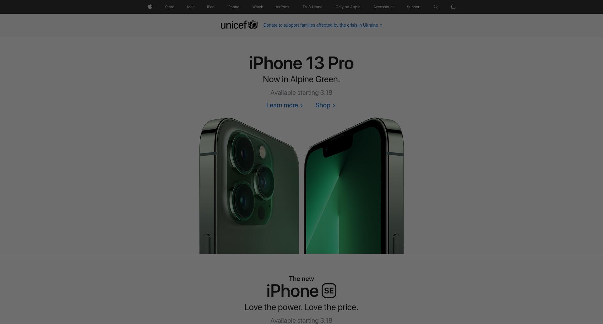Open the Store menu item
Image resolution: width=603 pixels, height=324 pixels.
coord(170,7)
